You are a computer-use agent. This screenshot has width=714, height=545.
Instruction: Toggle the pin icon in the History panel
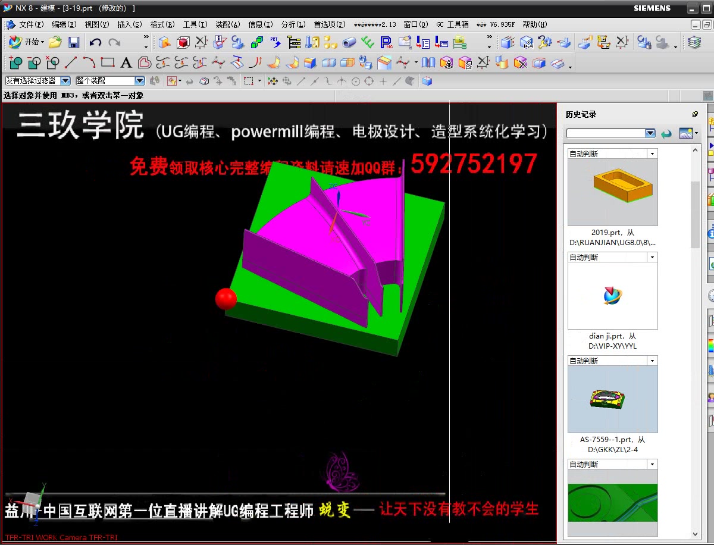tap(695, 114)
